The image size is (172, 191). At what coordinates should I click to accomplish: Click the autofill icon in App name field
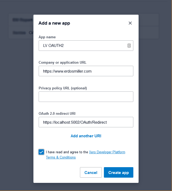tap(129, 46)
